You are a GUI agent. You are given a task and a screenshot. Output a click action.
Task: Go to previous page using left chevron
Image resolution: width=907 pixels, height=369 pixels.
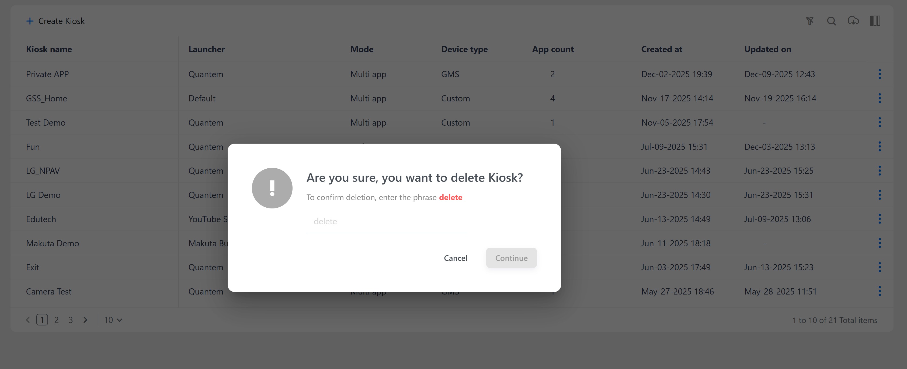pyautogui.click(x=28, y=320)
